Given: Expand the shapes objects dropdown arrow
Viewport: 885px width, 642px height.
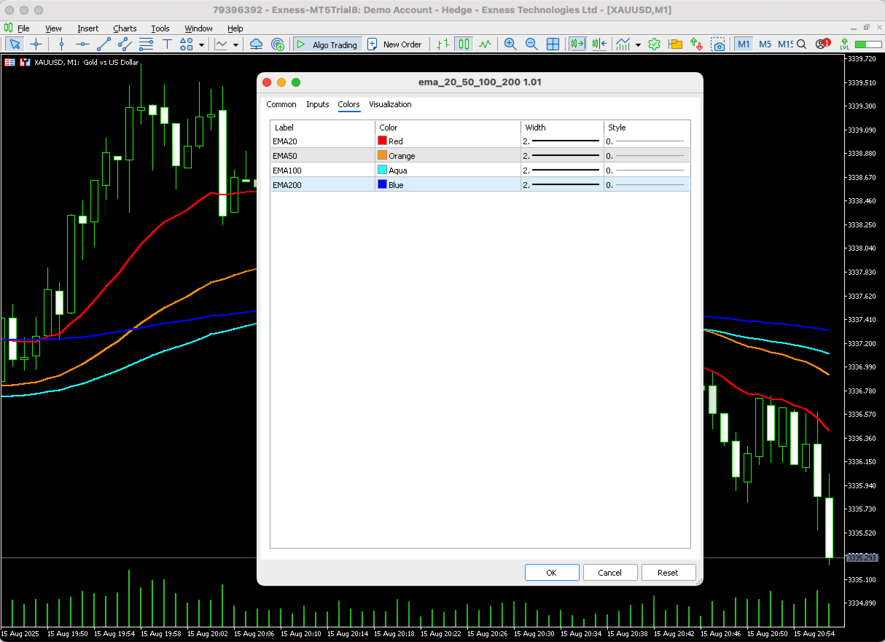Looking at the screenshot, I should click(201, 45).
